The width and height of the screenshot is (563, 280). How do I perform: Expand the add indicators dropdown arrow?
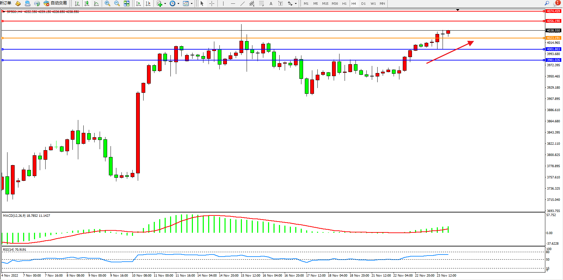[165, 4]
